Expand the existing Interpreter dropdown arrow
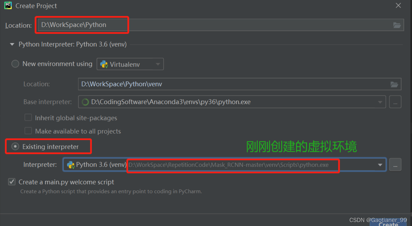Viewport: 412px width, 226px height. pyautogui.click(x=380, y=165)
